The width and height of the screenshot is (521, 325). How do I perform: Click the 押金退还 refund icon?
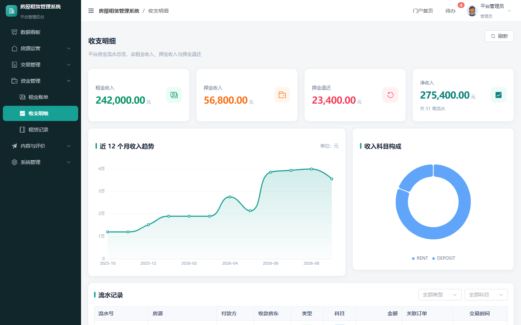(390, 95)
